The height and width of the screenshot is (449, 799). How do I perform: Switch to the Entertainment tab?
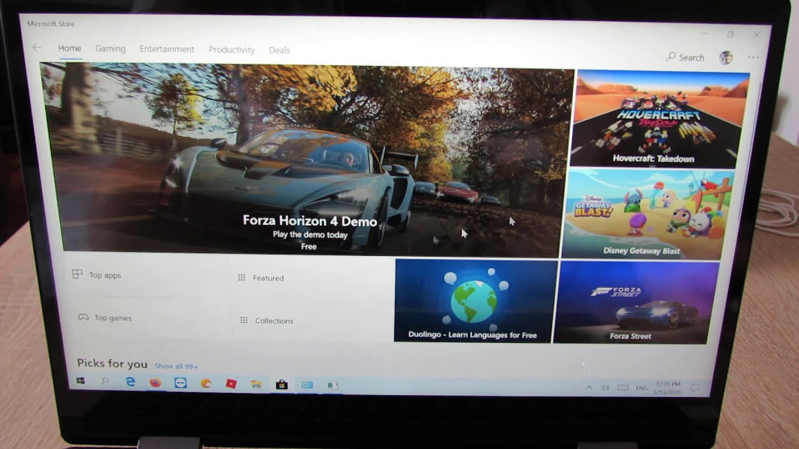point(167,49)
